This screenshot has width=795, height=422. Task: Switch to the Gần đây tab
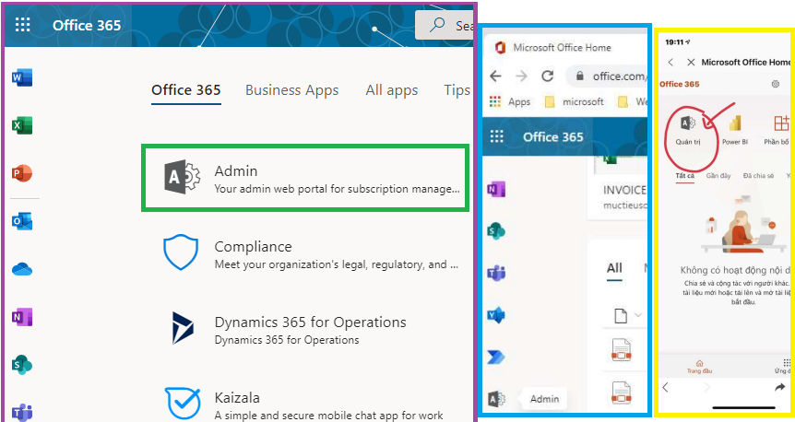718,176
